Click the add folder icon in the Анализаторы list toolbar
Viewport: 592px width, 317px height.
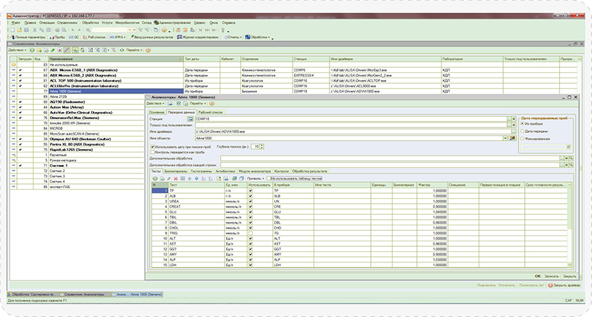(39, 50)
